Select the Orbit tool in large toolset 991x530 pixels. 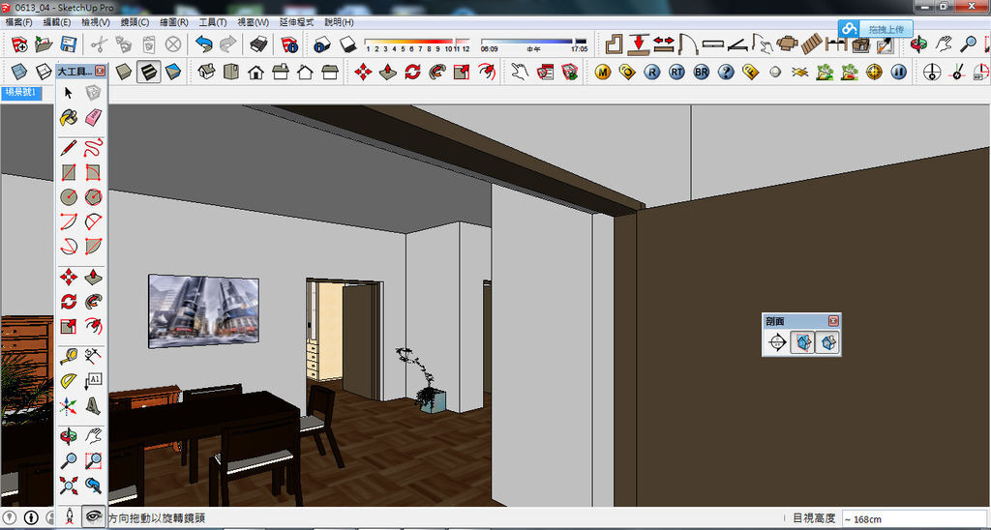pyautogui.click(x=69, y=436)
